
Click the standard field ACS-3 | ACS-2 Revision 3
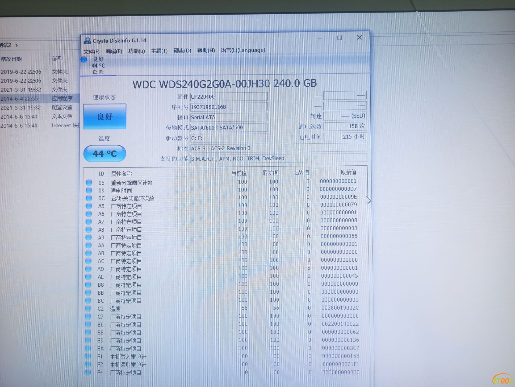point(278,148)
